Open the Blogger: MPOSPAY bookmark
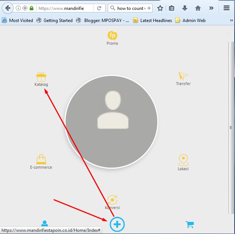The width and height of the screenshot is (235, 234). 103,20
